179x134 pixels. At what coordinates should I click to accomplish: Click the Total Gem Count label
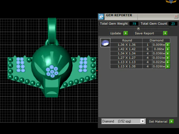pos(154,23)
